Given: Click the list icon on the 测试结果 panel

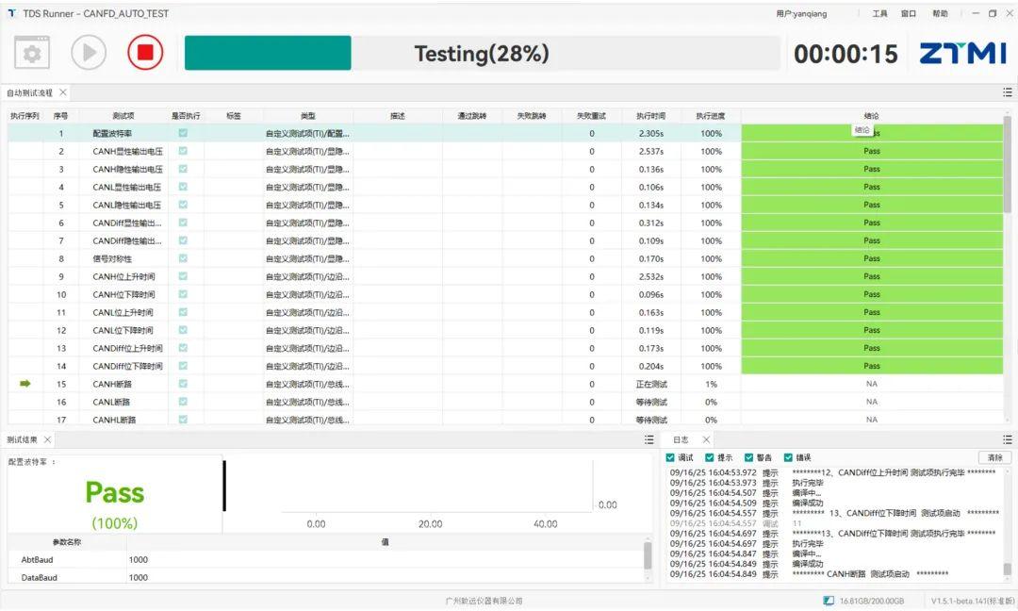Looking at the screenshot, I should tap(647, 438).
